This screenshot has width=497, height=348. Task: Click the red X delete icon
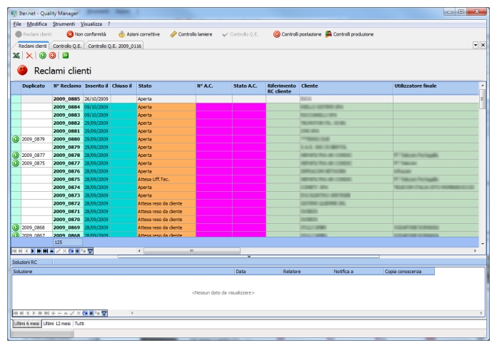[29, 56]
